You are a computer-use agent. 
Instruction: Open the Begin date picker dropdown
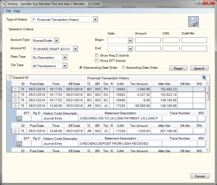[x=130, y=41]
